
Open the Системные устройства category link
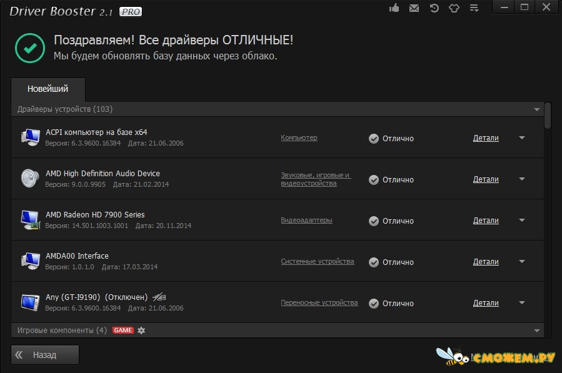pos(317,261)
